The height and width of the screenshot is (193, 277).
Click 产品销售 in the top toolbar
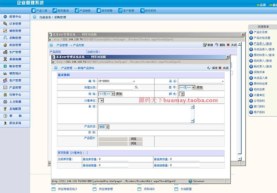pos(83,11)
